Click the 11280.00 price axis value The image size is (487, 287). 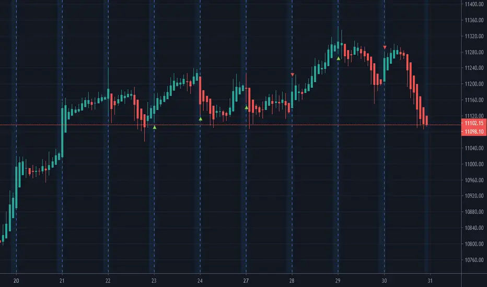click(x=474, y=52)
